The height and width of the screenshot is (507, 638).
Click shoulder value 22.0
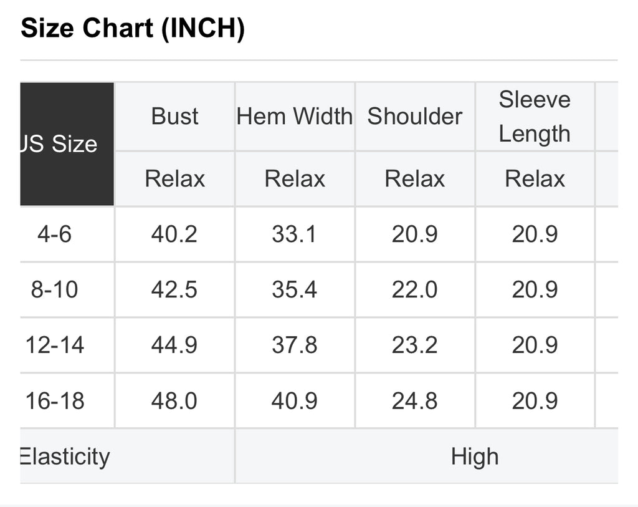[x=414, y=289]
